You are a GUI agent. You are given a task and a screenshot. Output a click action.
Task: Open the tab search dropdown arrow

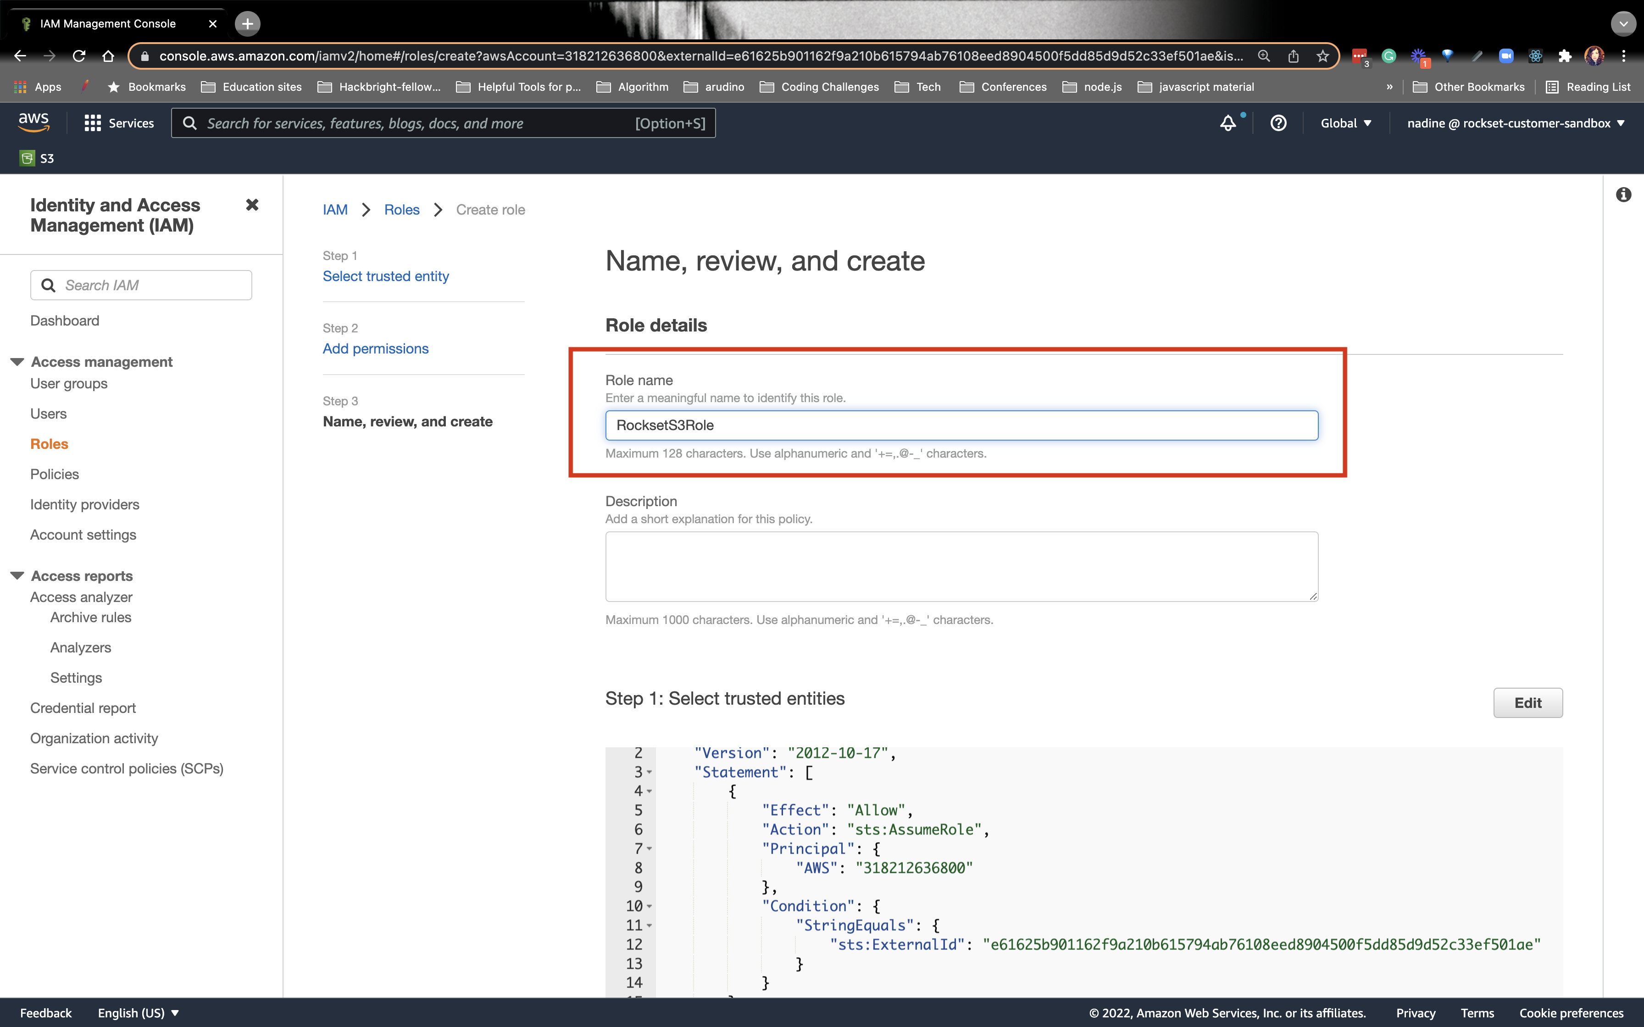(x=1623, y=24)
